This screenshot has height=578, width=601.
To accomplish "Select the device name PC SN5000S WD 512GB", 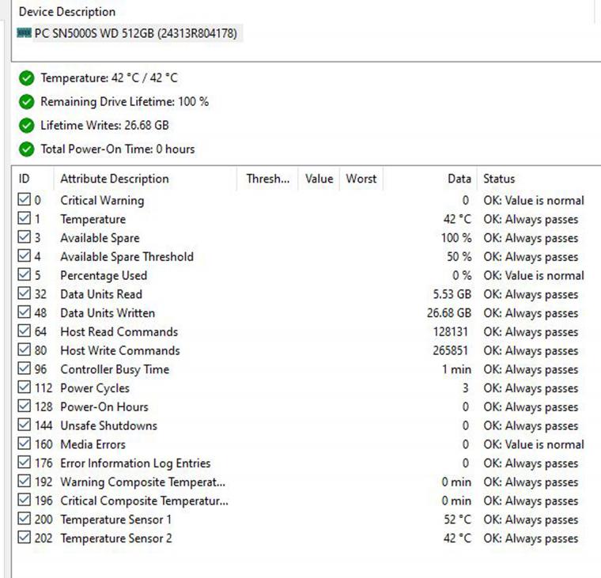I will tap(135, 33).
